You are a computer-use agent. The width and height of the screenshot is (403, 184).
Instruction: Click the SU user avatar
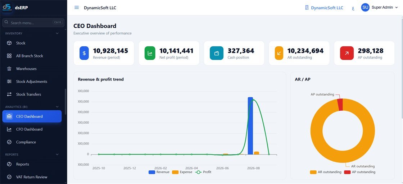point(365,8)
